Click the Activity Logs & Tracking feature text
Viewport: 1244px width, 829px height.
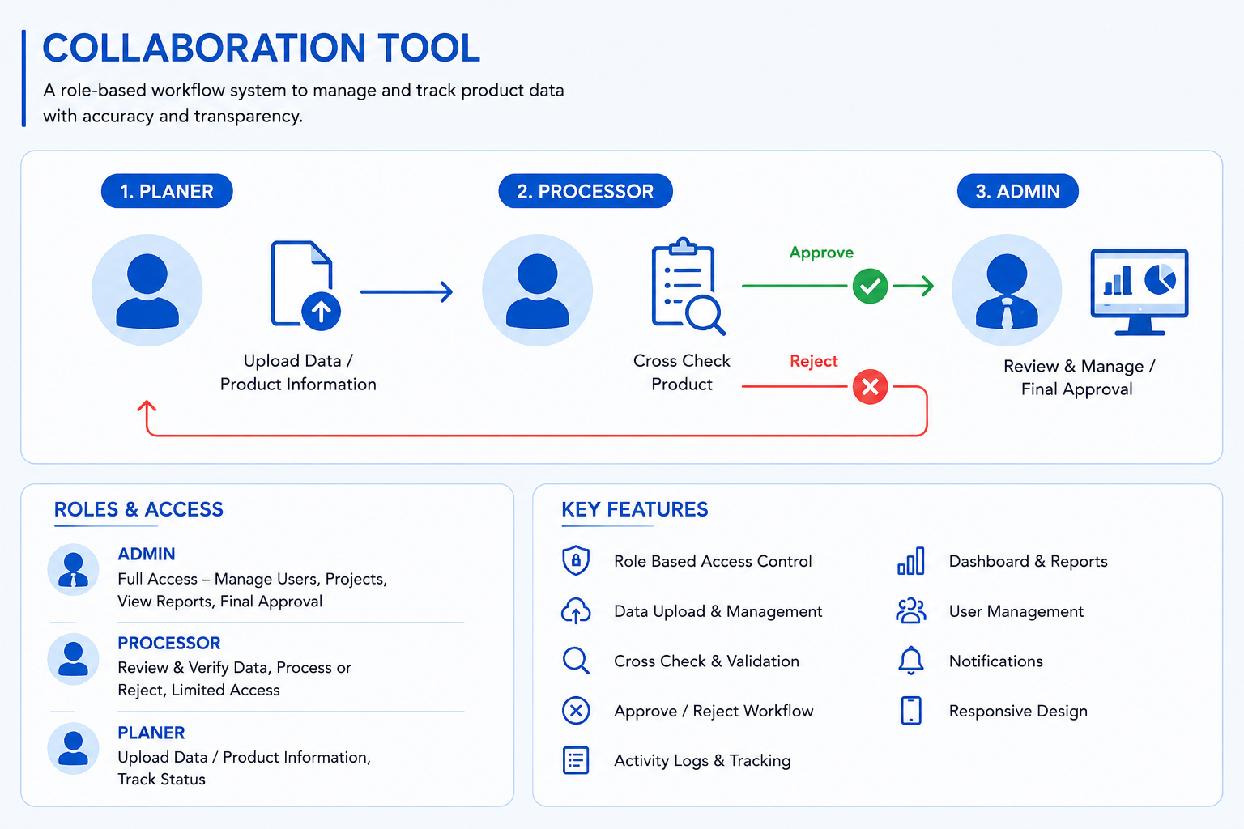tap(702, 760)
